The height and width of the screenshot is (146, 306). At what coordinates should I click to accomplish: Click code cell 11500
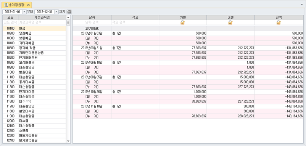click(x=10, y=97)
